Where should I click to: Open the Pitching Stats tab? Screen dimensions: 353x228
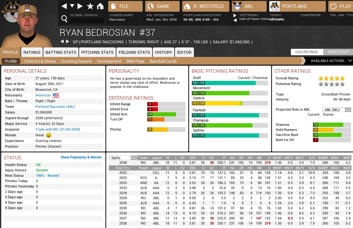pos(97,52)
